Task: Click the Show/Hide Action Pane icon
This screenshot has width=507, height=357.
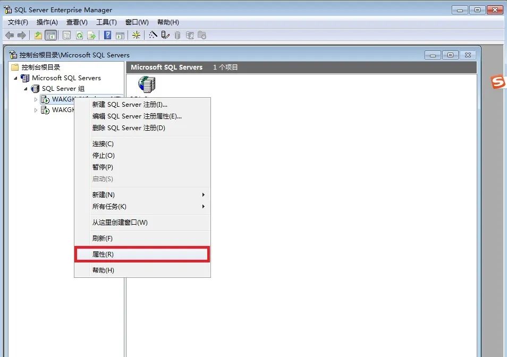Action: (x=120, y=35)
